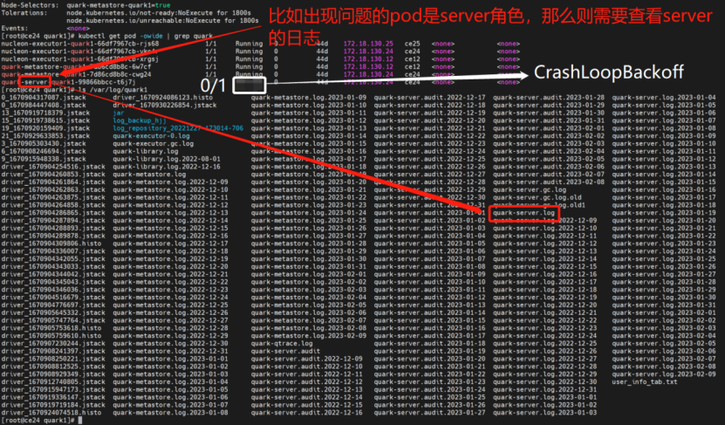725x425 pixels.
Task: Click pod name nucleon-executor1-quark1-66df7967cb-rjs68
Action: (x=80, y=44)
